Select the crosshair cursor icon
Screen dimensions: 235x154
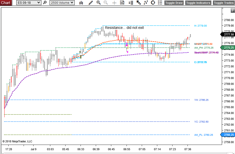[x=114, y=3]
